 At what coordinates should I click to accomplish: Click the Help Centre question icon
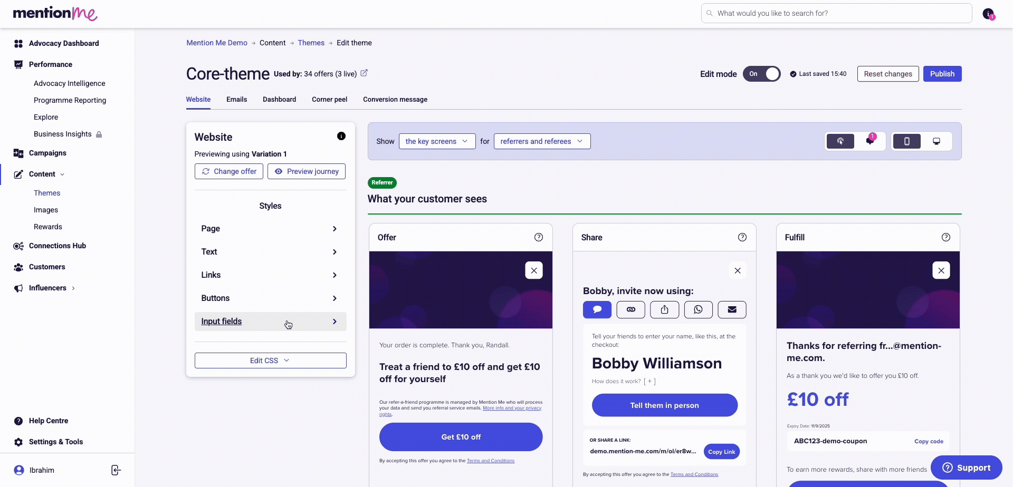coord(18,421)
